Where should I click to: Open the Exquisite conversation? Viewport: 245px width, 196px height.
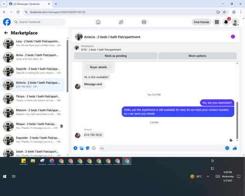coord(33,140)
